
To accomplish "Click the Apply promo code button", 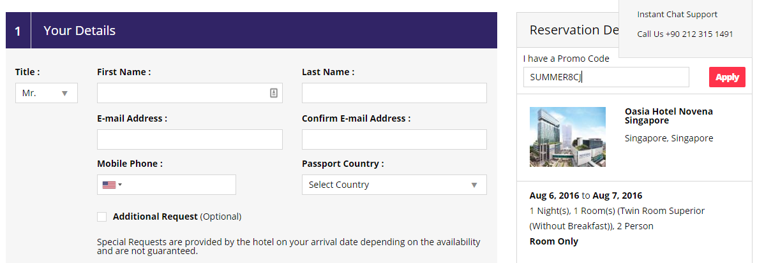I will point(727,77).
